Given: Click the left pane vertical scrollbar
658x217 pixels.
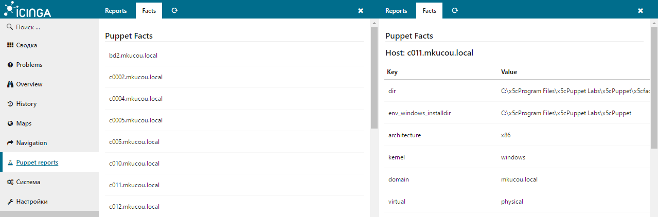Looking at the screenshot, I should click(374, 77).
